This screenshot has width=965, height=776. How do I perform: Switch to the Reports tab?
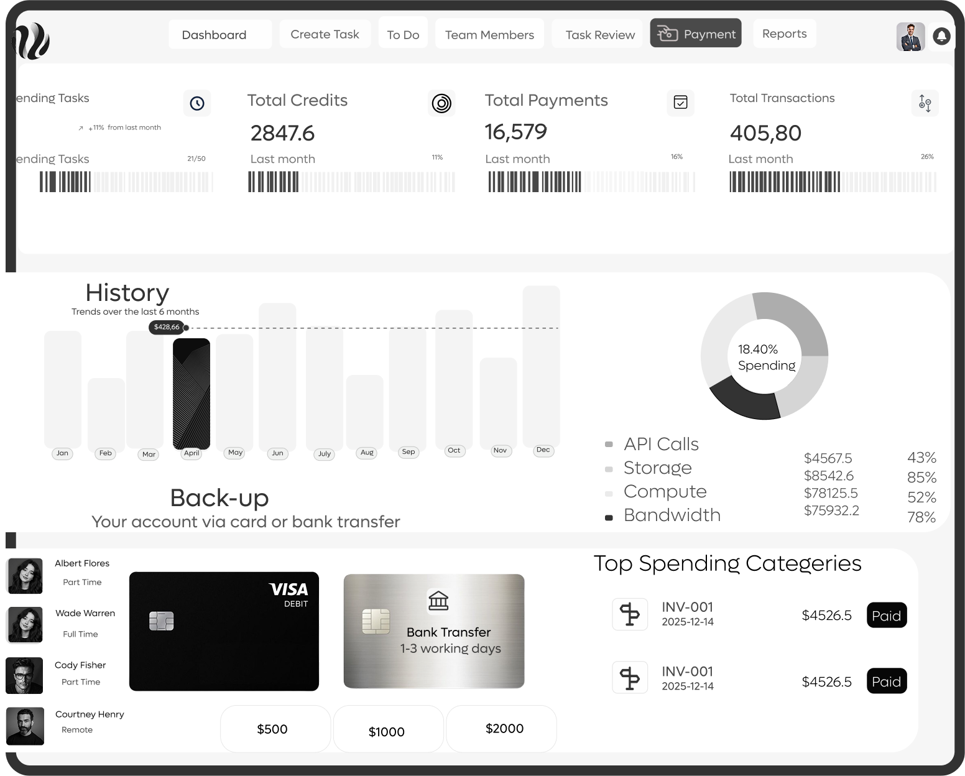coord(784,33)
